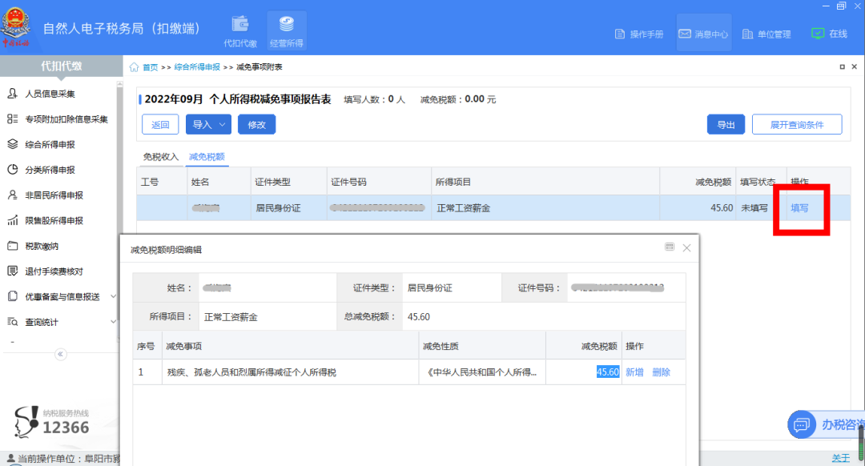Click the 正常工资薪金 table cell
865x466 pixels.
(545, 208)
